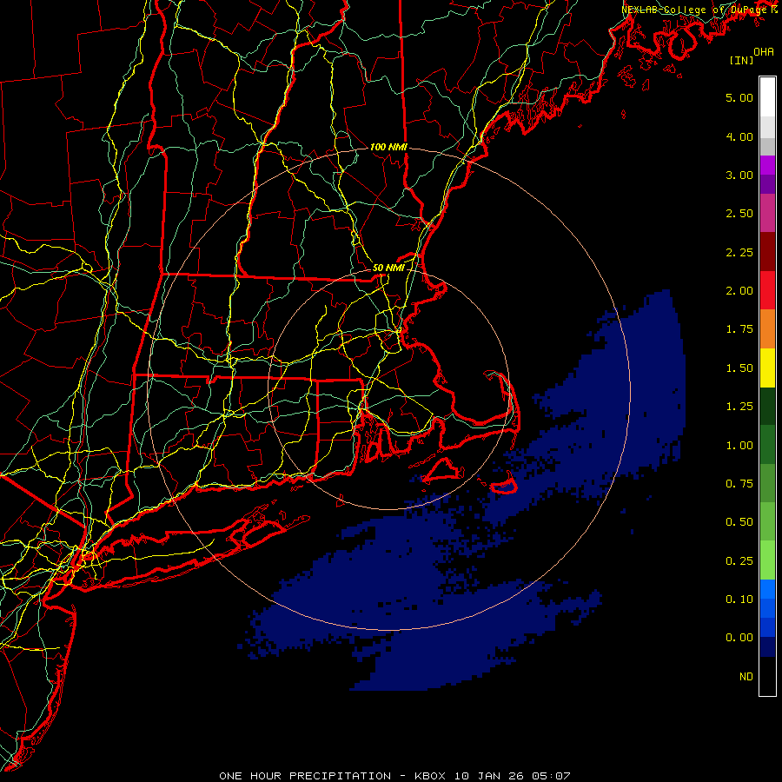
Task: Click the red 2.00 color swatch
Action: click(767, 290)
